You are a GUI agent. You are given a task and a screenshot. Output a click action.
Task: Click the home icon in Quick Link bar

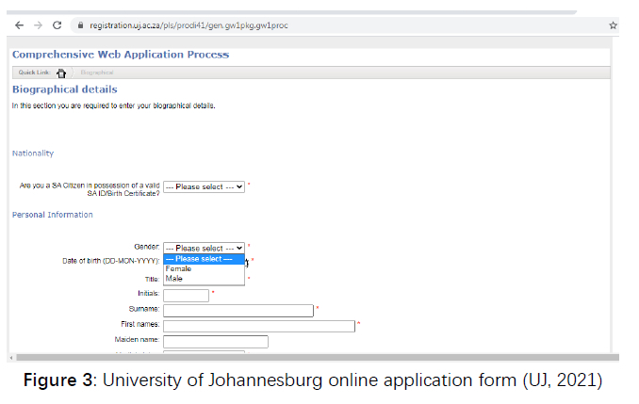[61, 73]
